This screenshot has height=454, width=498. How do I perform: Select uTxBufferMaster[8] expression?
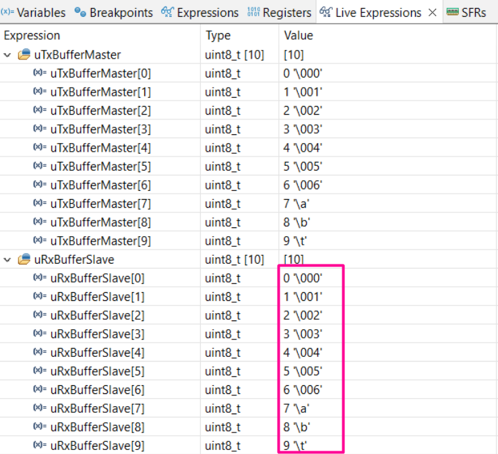pos(100,222)
